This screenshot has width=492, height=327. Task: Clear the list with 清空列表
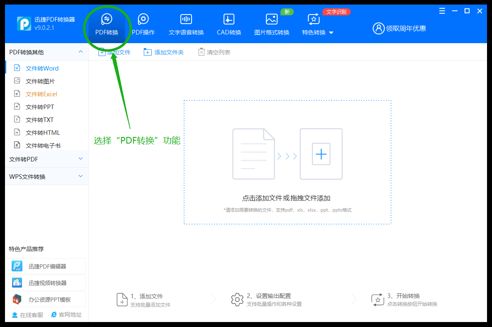click(214, 52)
